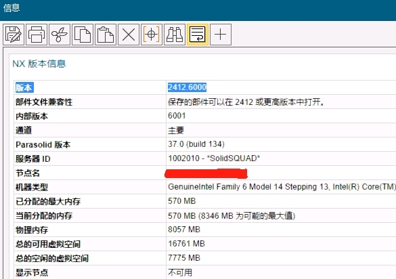Image resolution: width=396 pixels, height=279 pixels.
Task: Click the channel value 主要
Action: 176,131
